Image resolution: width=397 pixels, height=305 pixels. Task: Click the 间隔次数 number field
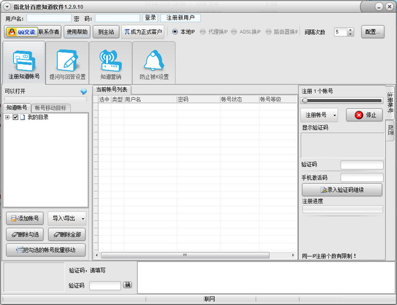[340, 32]
